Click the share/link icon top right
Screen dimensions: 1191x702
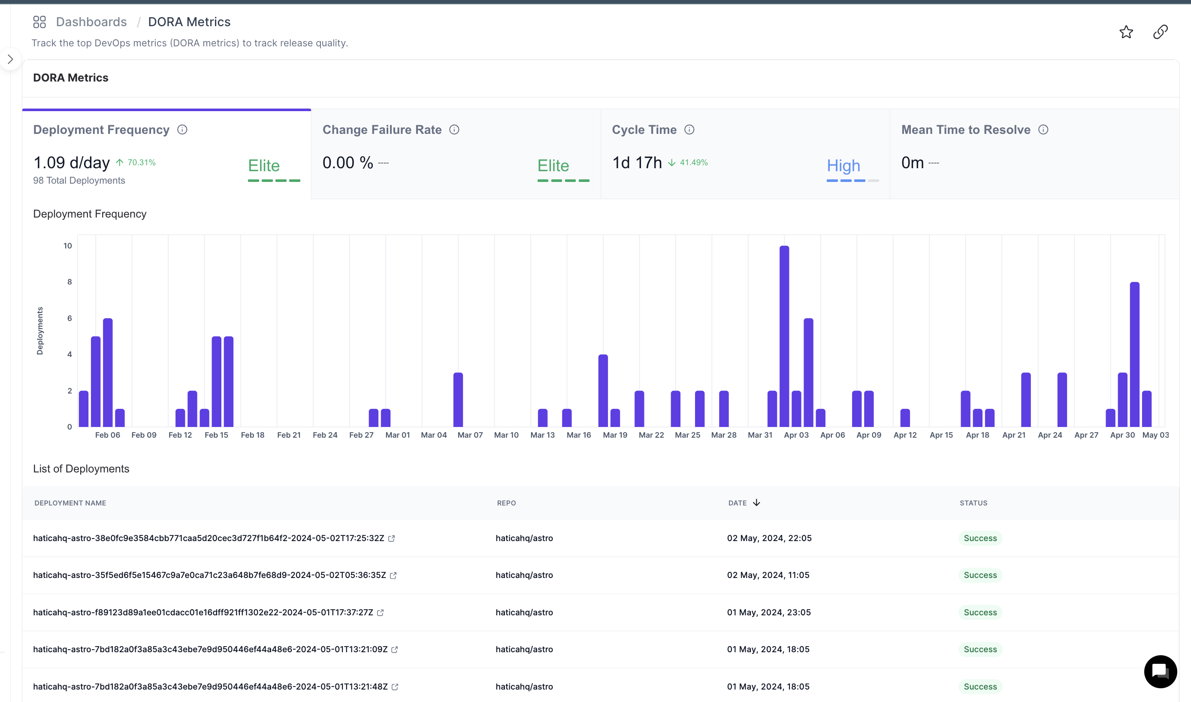1161,32
